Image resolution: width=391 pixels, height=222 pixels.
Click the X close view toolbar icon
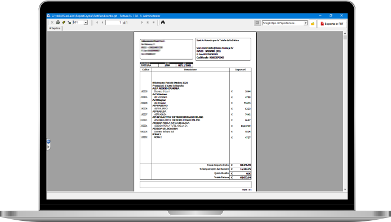(x=52, y=23)
